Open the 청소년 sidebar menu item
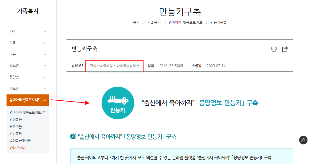Viewport: 310px width, 164px height. (14, 66)
